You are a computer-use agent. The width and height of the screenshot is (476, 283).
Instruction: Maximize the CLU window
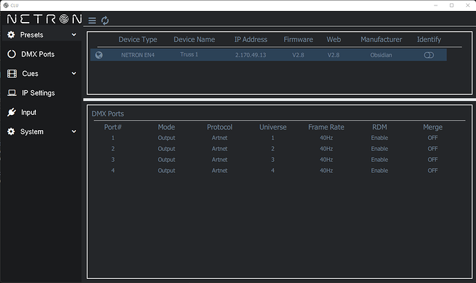click(x=452, y=6)
